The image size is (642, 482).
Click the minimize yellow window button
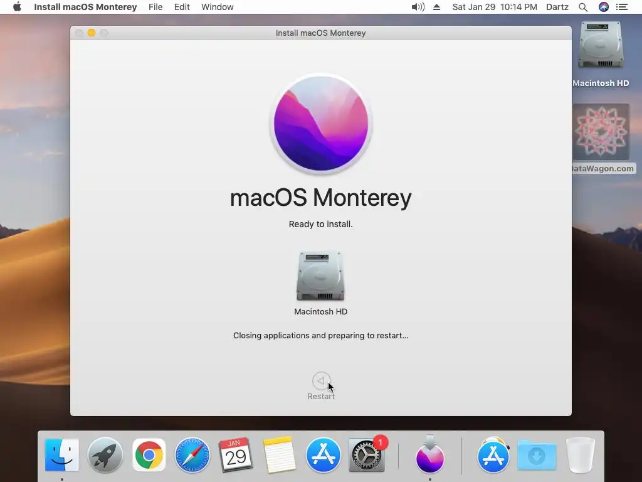[x=92, y=33]
